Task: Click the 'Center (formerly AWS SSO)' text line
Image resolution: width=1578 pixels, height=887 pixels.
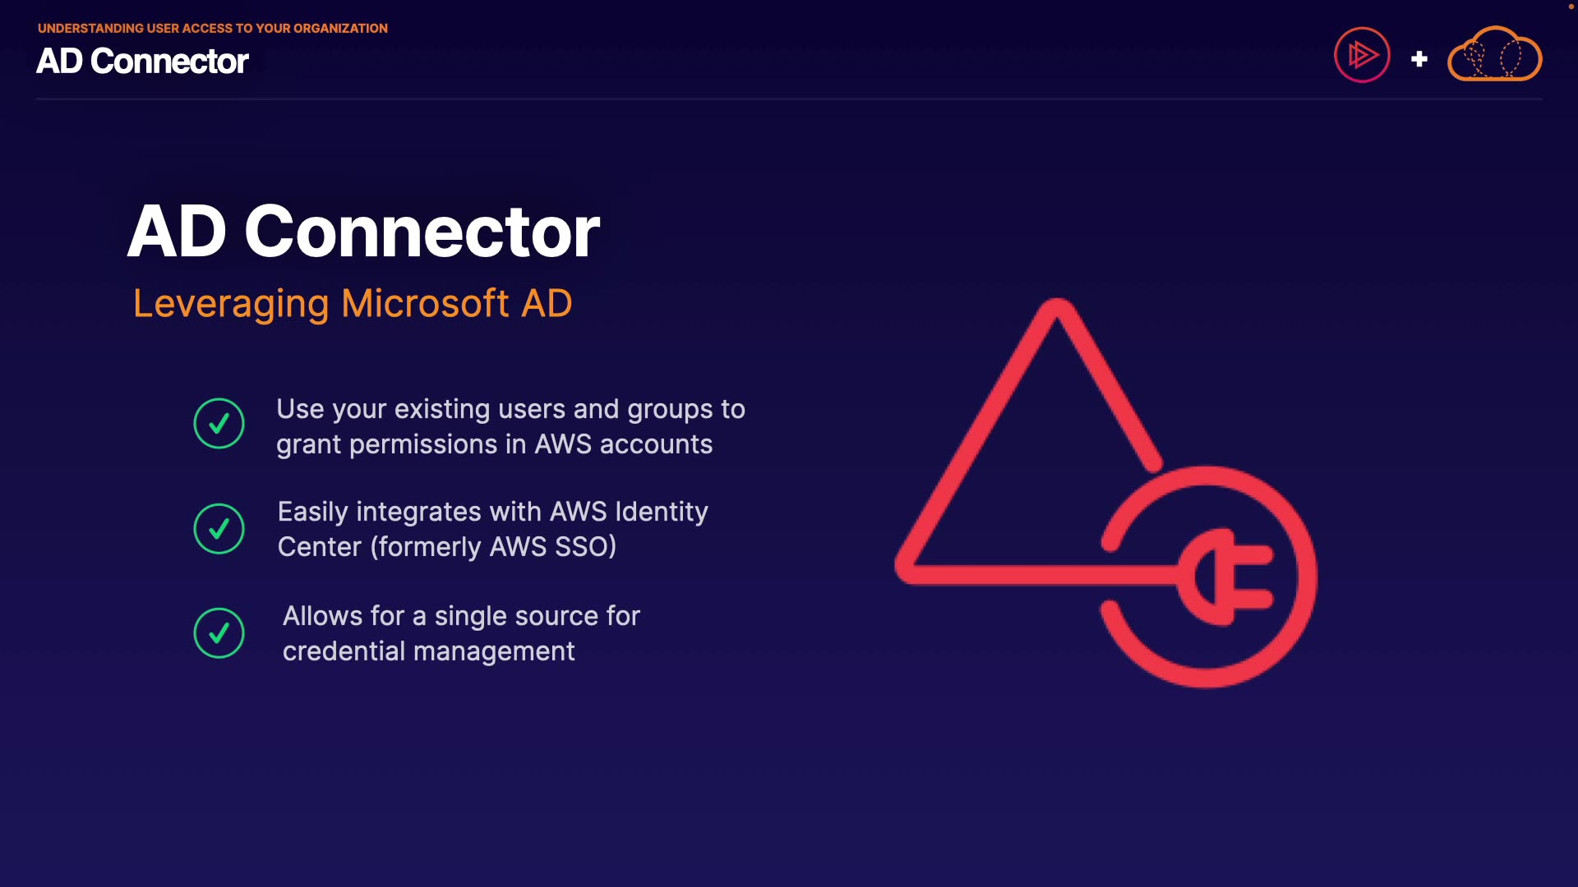Action: [446, 547]
